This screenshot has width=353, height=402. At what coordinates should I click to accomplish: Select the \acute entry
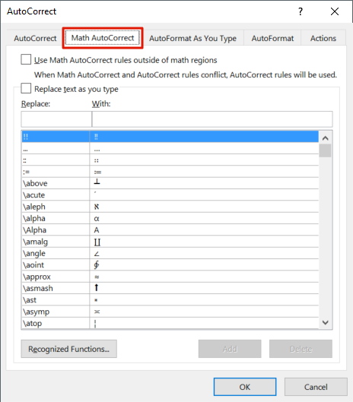point(170,195)
